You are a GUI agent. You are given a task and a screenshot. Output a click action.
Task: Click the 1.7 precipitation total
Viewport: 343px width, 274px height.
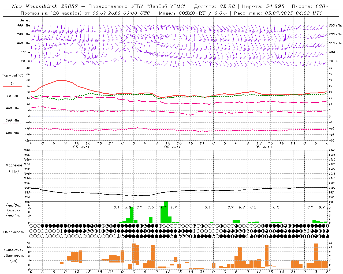(x=174, y=207)
